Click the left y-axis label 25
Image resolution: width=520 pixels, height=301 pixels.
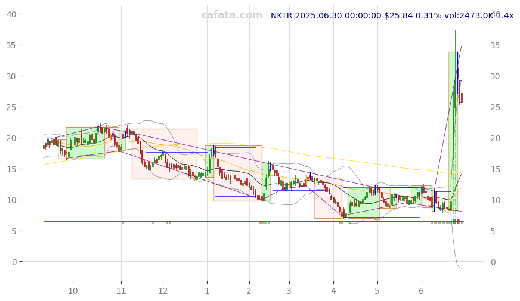(x=11, y=107)
